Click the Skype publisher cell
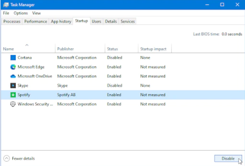Viewport: 245px width, 166px height. tap(62, 86)
